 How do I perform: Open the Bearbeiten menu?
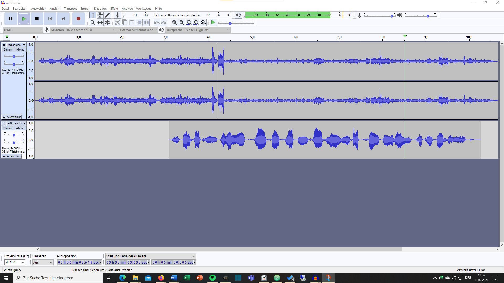[20, 9]
